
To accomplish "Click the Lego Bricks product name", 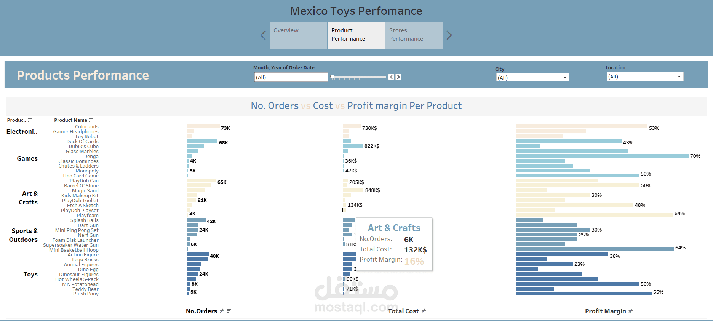I will [x=86, y=260].
